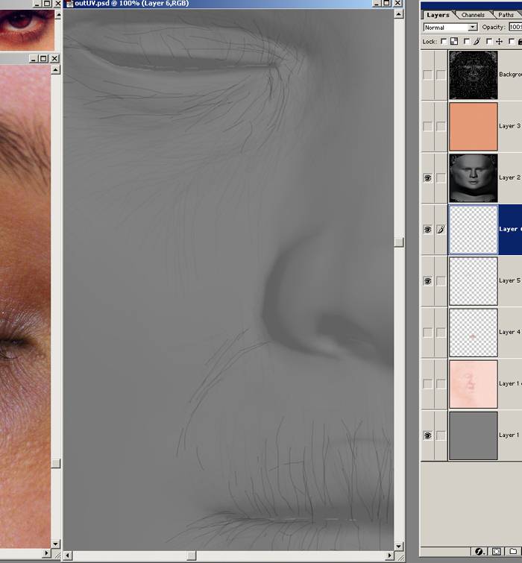Screen dimensions: 522x563
Task: Toggle visibility of Layer 1
Action: pos(427,435)
